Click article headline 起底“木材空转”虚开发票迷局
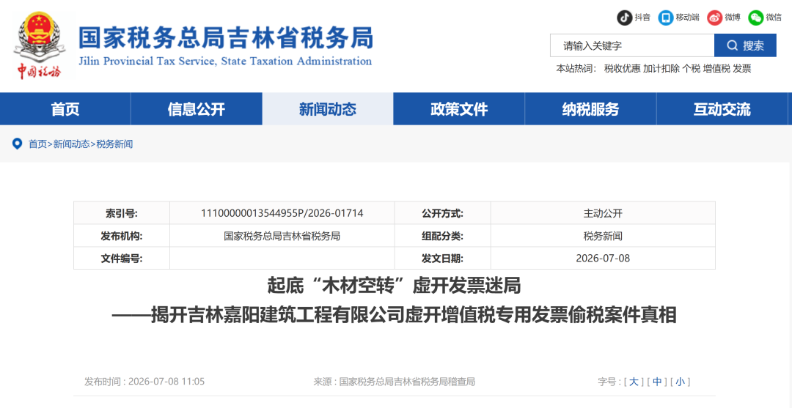Image resolution: width=792 pixels, height=408 pixels. [x=394, y=287]
